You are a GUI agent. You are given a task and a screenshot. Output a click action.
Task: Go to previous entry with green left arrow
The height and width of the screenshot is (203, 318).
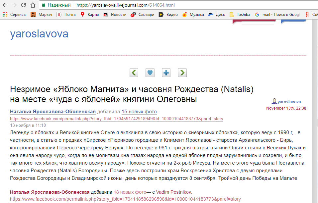(x=134, y=73)
